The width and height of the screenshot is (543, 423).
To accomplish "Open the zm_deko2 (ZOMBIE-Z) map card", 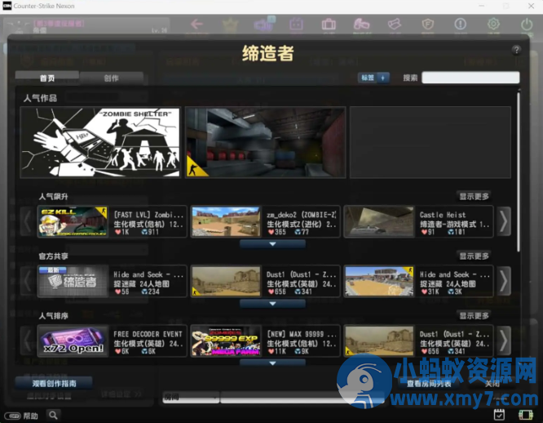I will click(265, 221).
